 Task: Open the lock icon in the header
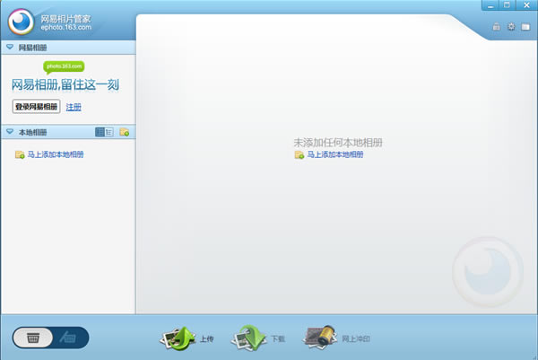click(496, 26)
